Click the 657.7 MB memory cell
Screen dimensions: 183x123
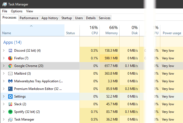110,66
